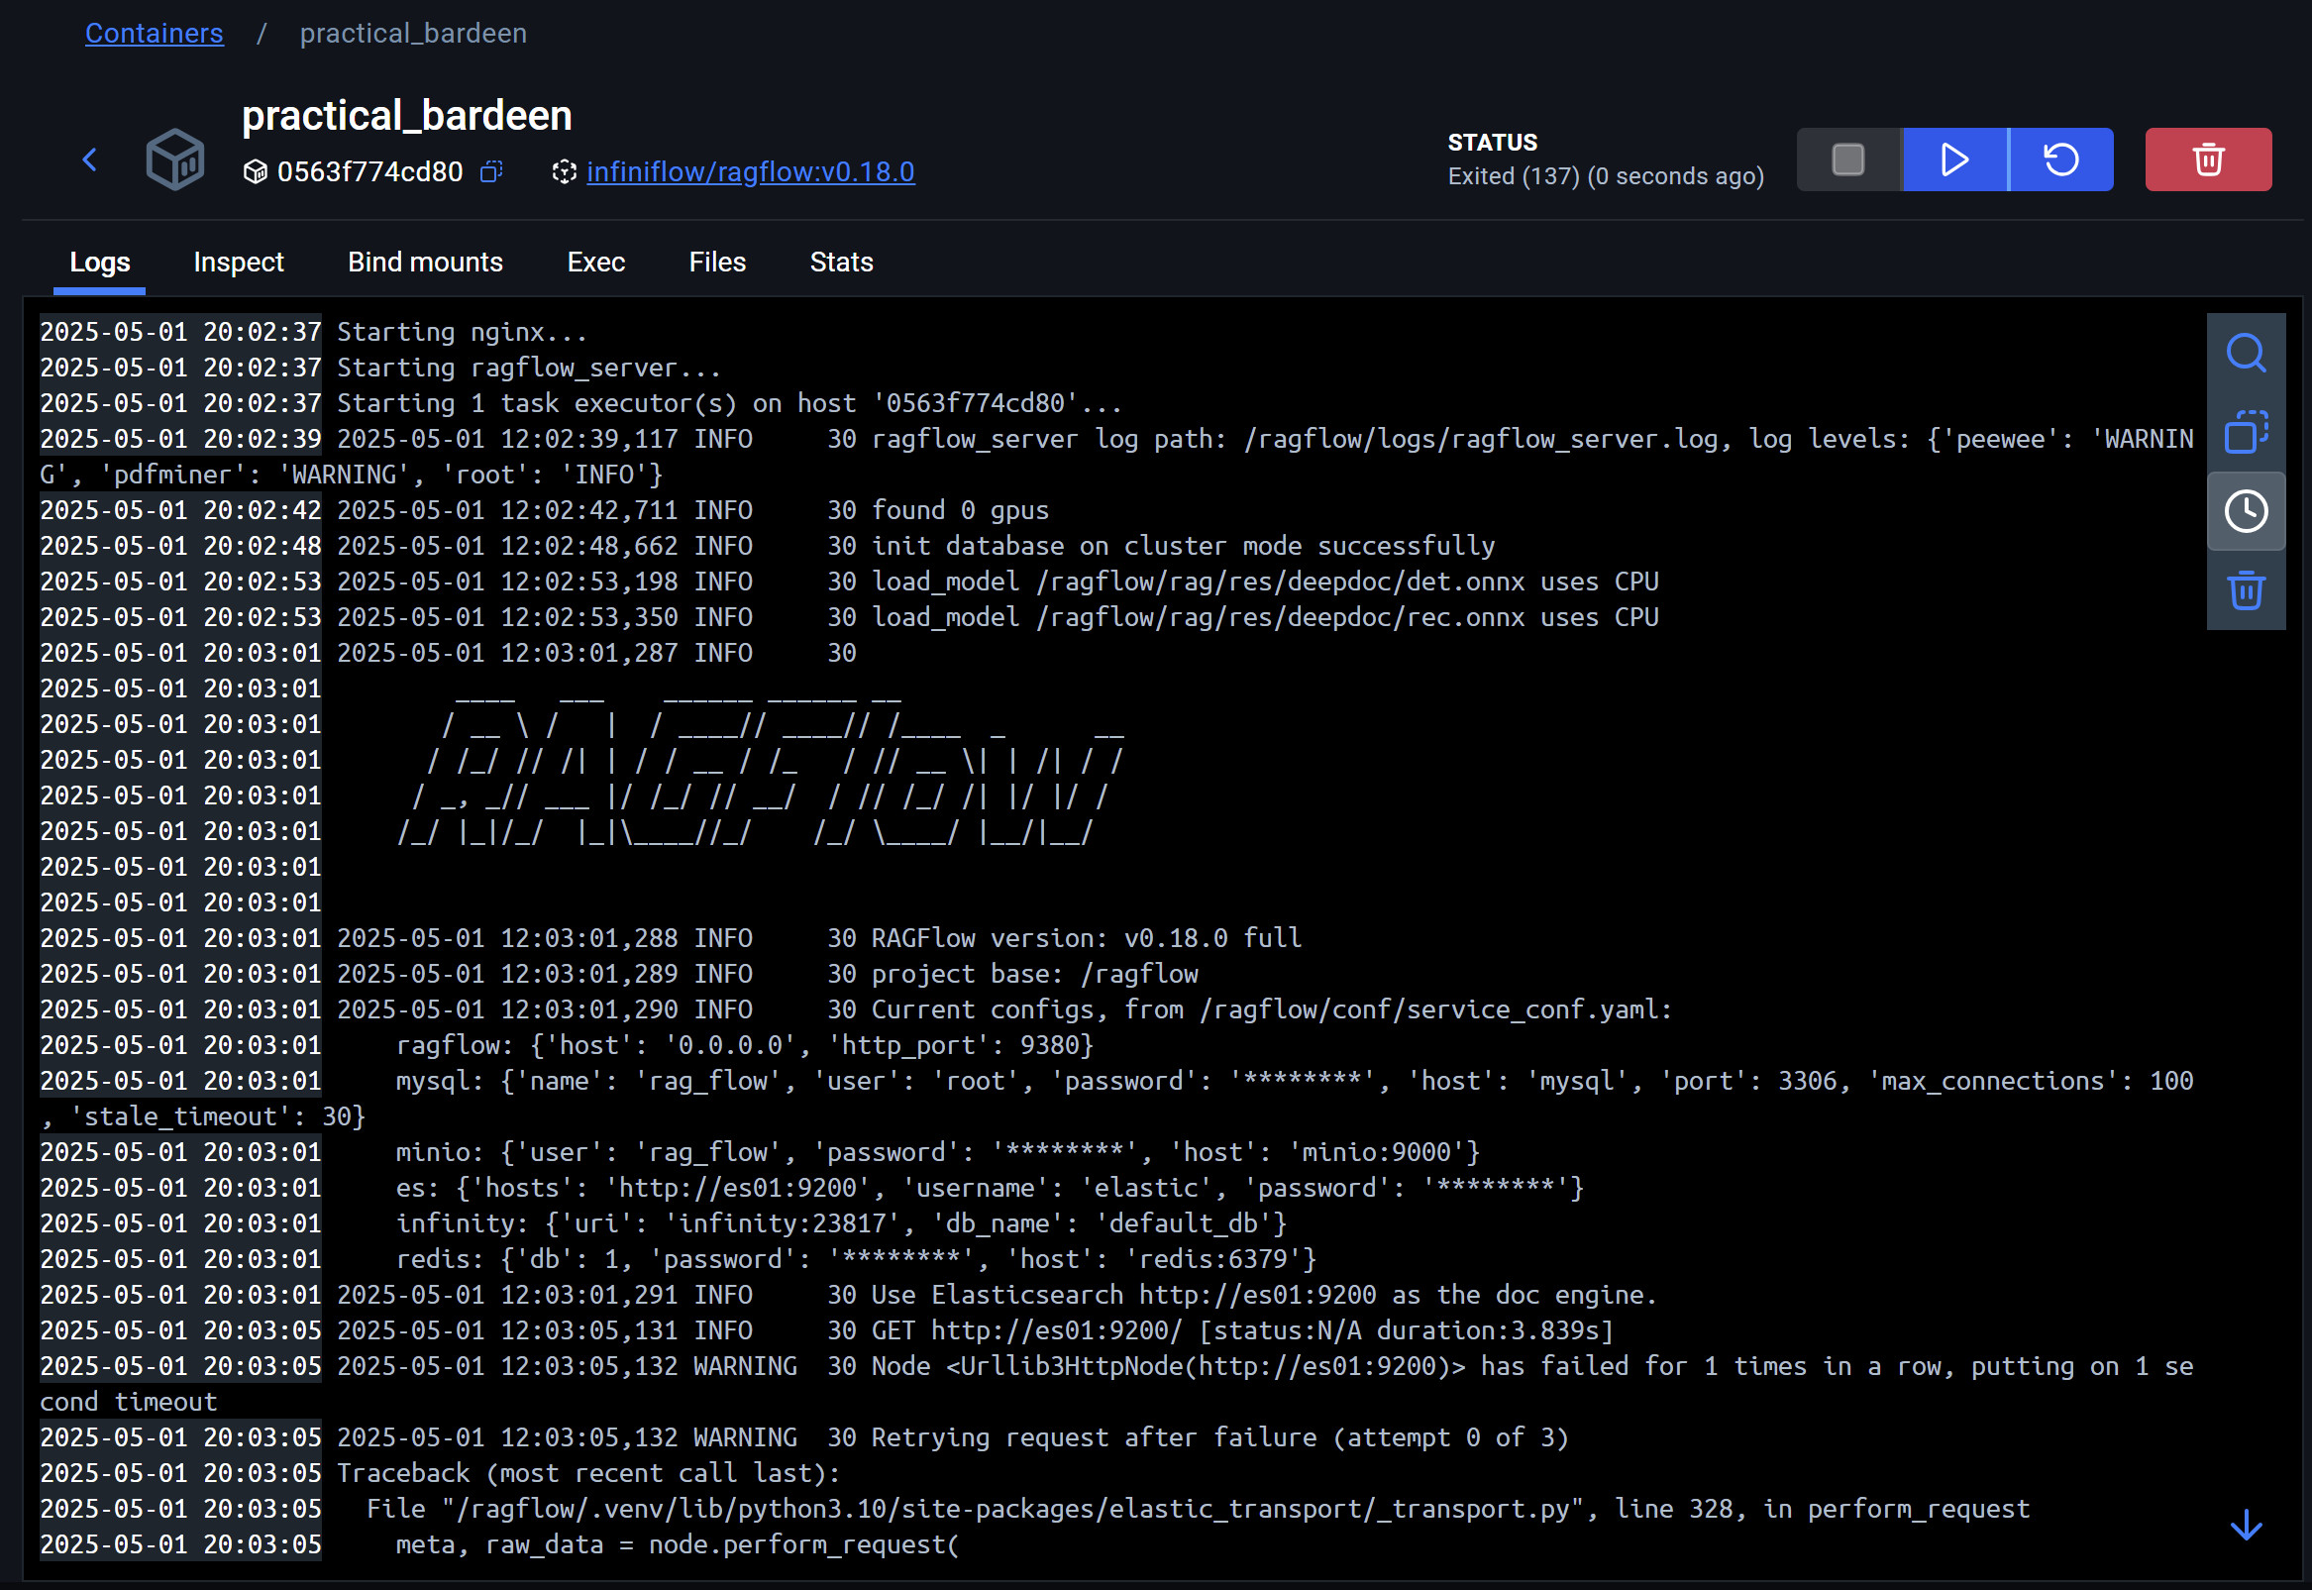The image size is (2312, 1590).
Task: Restart the container with circular arrow
Action: click(x=2061, y=159)
